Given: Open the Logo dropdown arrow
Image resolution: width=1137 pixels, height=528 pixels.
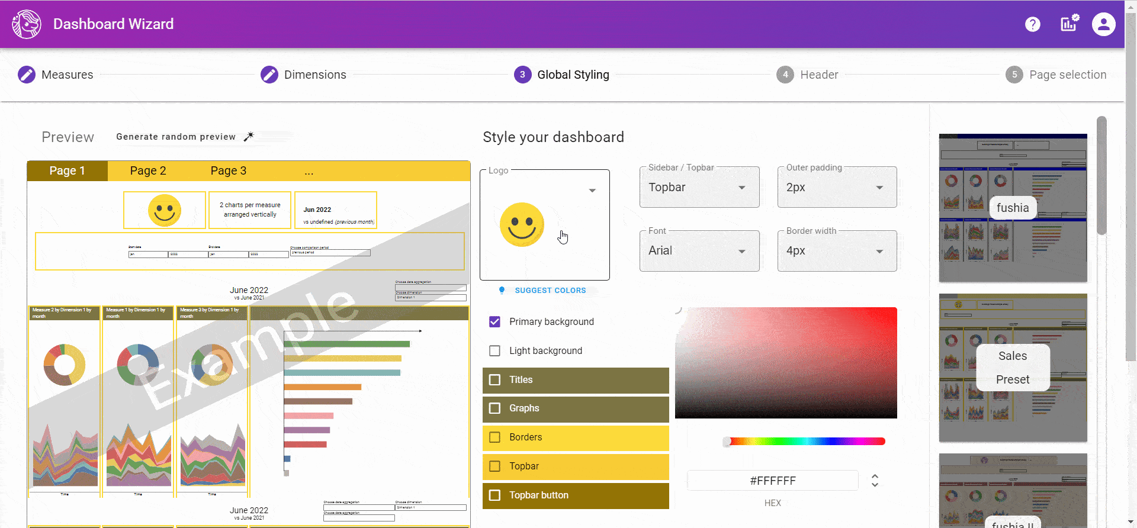Looking at the screenshot, I should pos(592,191).
